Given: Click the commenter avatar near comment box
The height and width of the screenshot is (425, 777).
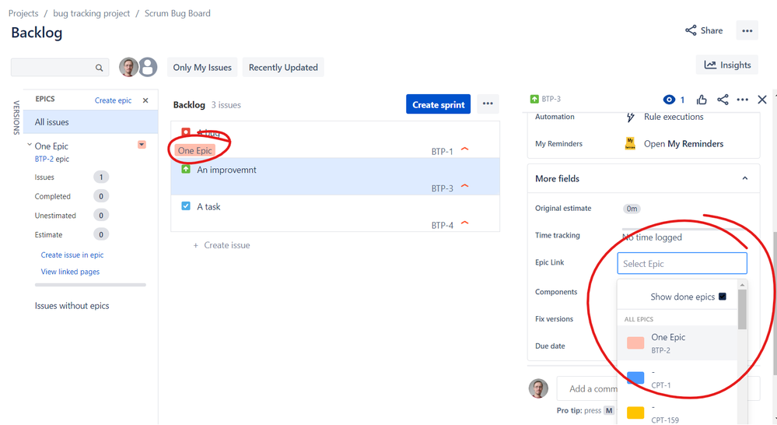Looking at the screenshot, I should [x=539, y=388].
